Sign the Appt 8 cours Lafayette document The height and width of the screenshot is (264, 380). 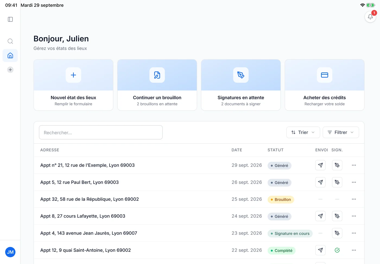point(337,216)
